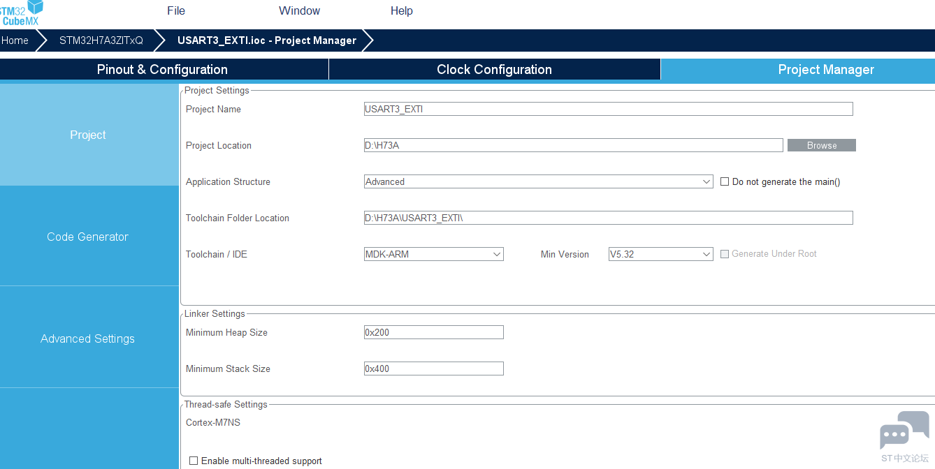Click the Toolchain Folder Location field

click(x=608, y=218)
